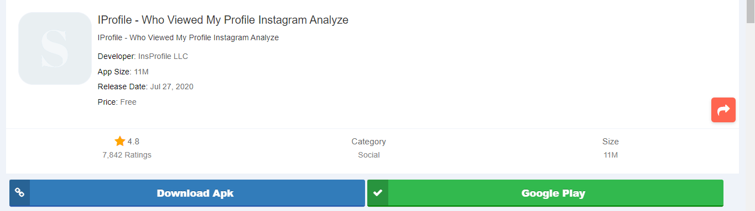Click the 11M value under Size

611,155
